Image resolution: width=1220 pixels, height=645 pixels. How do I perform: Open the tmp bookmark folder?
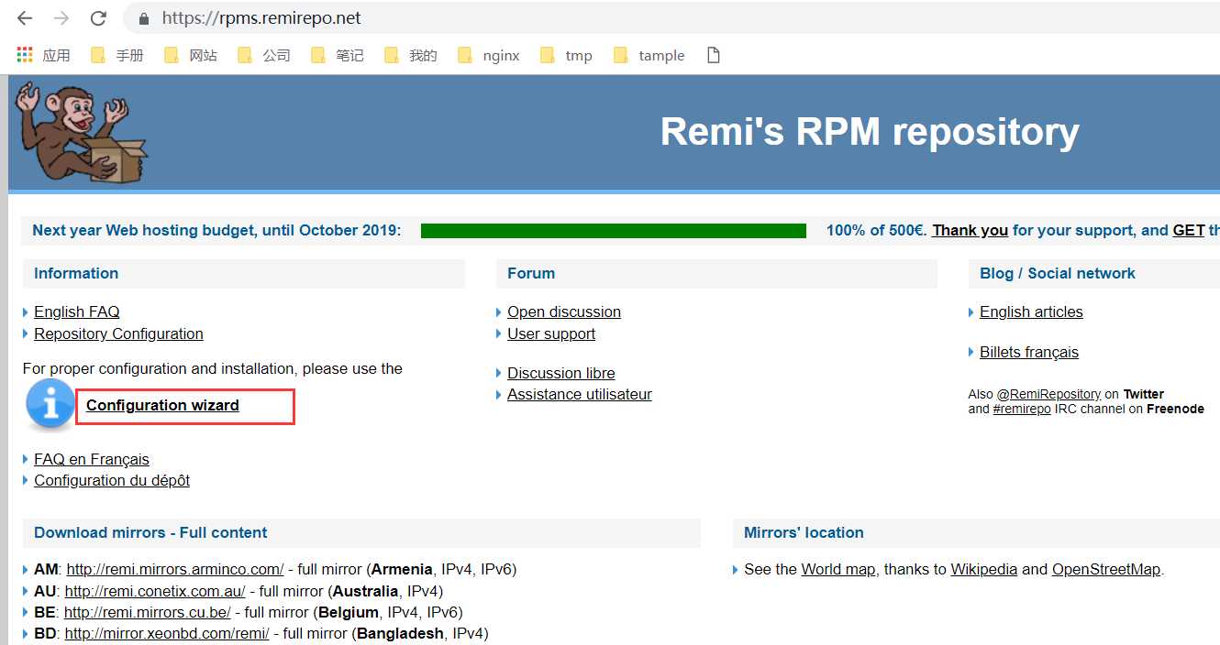click(566, 55)
